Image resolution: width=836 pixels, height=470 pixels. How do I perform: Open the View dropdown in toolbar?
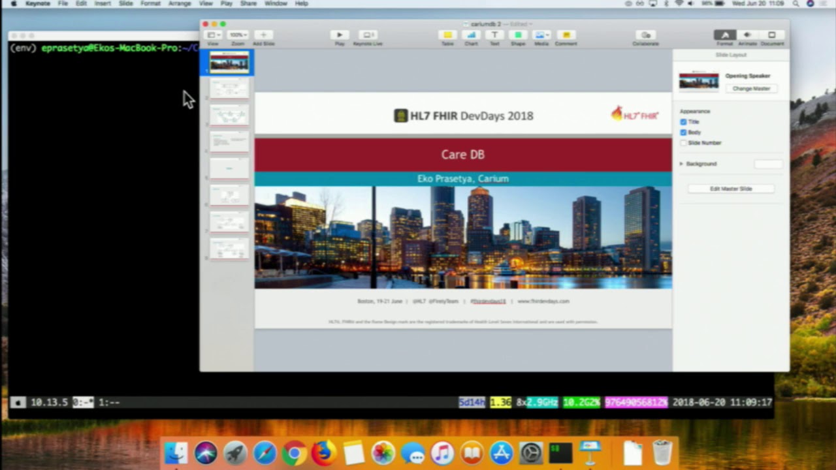(213, 35)
